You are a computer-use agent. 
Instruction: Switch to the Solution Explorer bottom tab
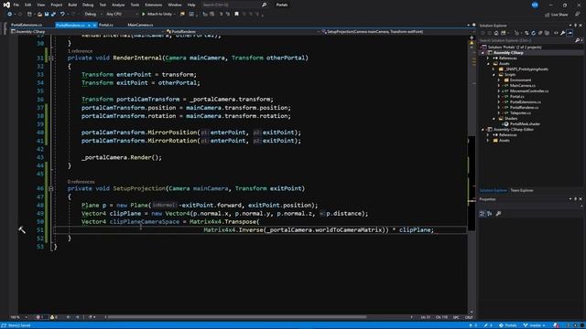494,191
